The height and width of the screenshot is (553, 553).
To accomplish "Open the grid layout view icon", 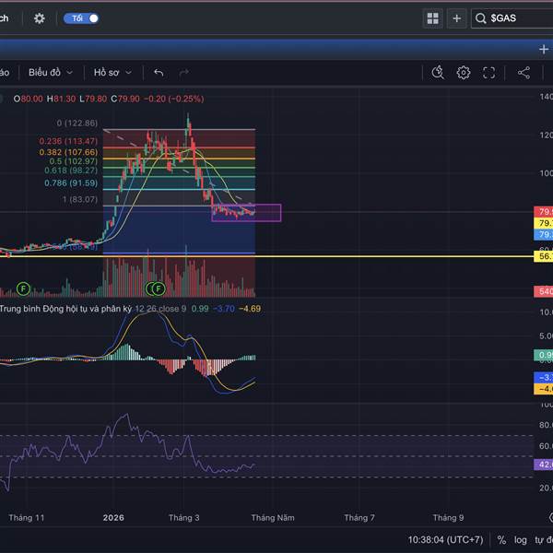I will [432, 18].
